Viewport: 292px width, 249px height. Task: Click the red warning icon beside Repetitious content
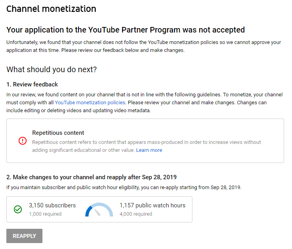[x=23, y=141]
